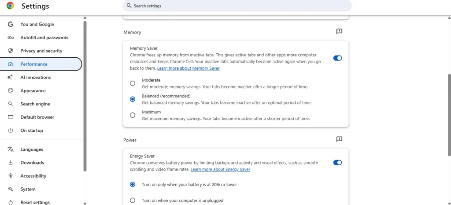The width and height of the screenshot is (451, 205).
Task: Select Turn on when computer is unplugged
Action: (132, 200)
